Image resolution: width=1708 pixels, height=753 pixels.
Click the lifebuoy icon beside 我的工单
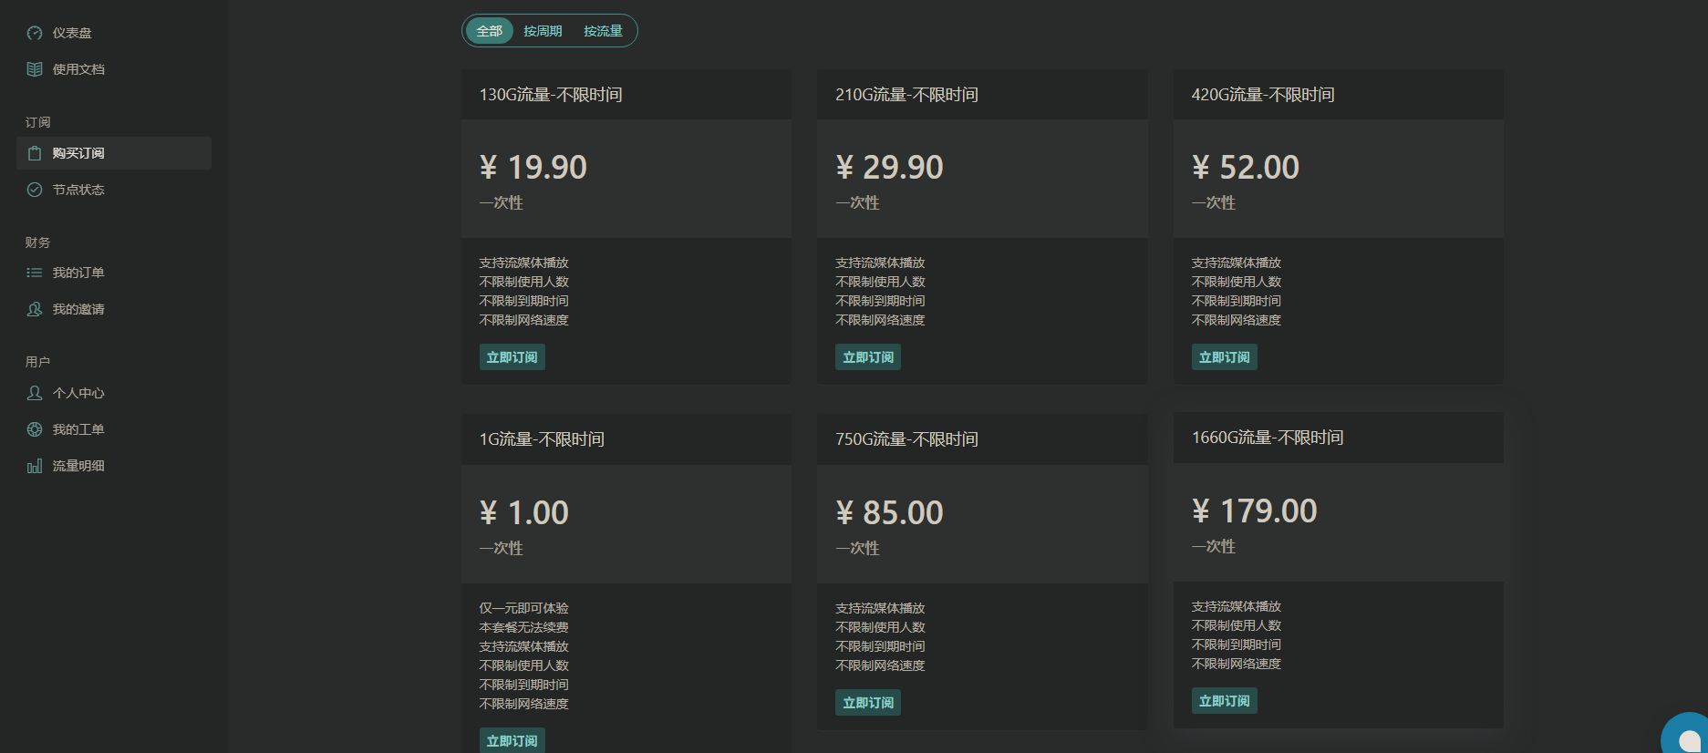pyautogui.click(x=35, y=429)
